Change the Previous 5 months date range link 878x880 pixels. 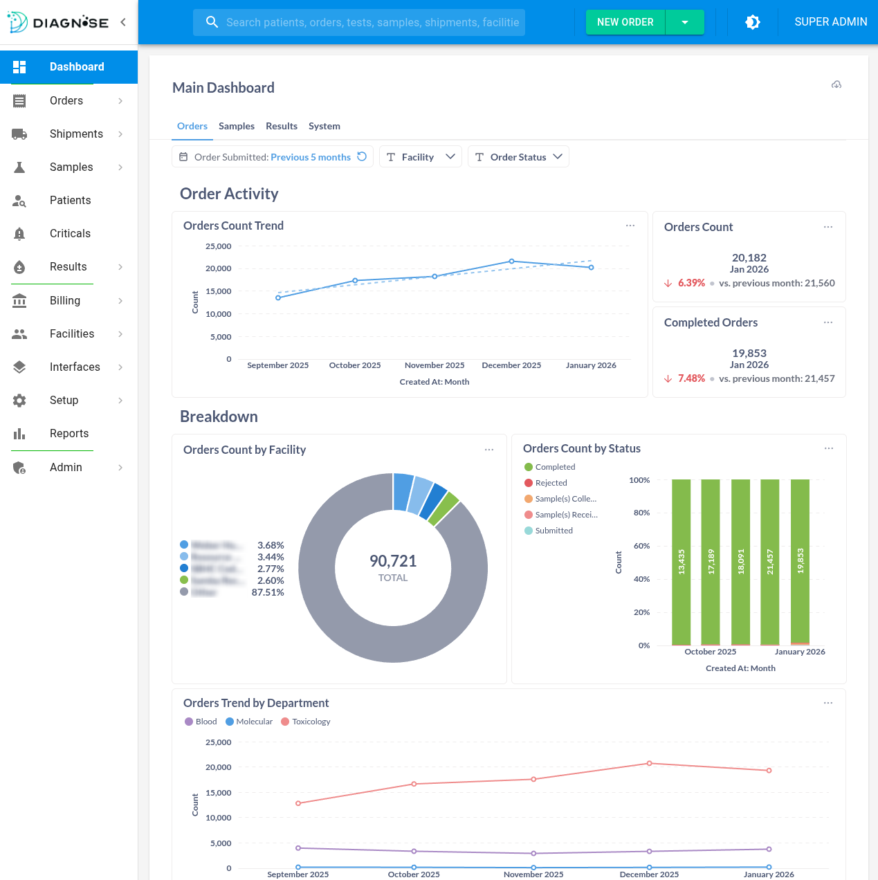tap(310, 156)
